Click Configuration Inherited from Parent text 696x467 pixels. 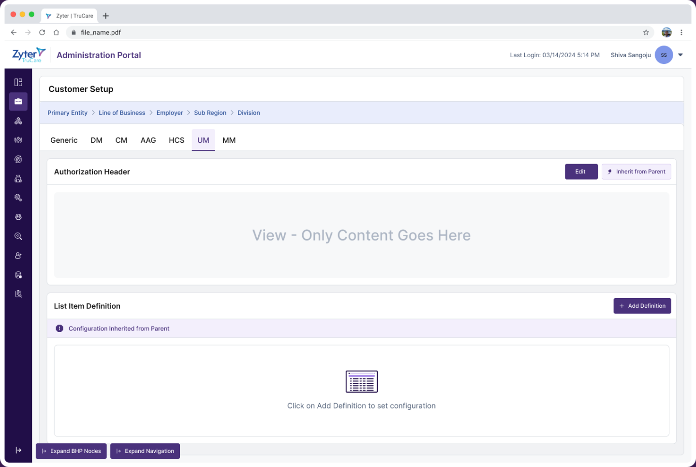(119, 329)
